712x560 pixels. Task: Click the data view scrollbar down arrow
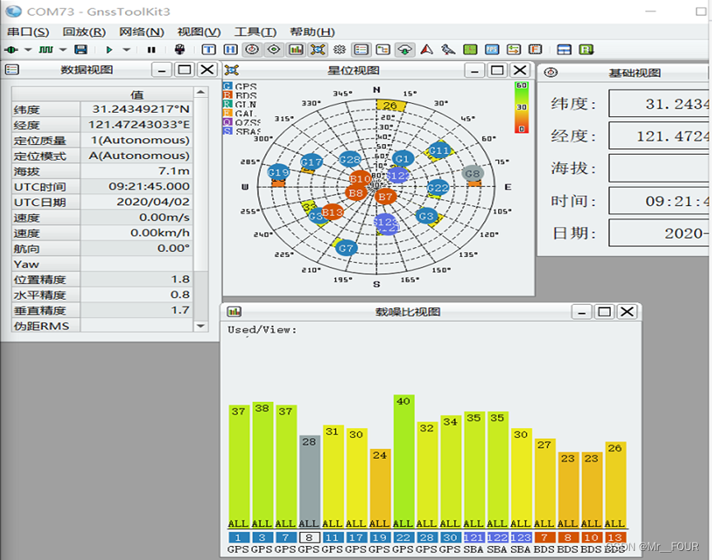pyautogui.click(x=201, y=325)
